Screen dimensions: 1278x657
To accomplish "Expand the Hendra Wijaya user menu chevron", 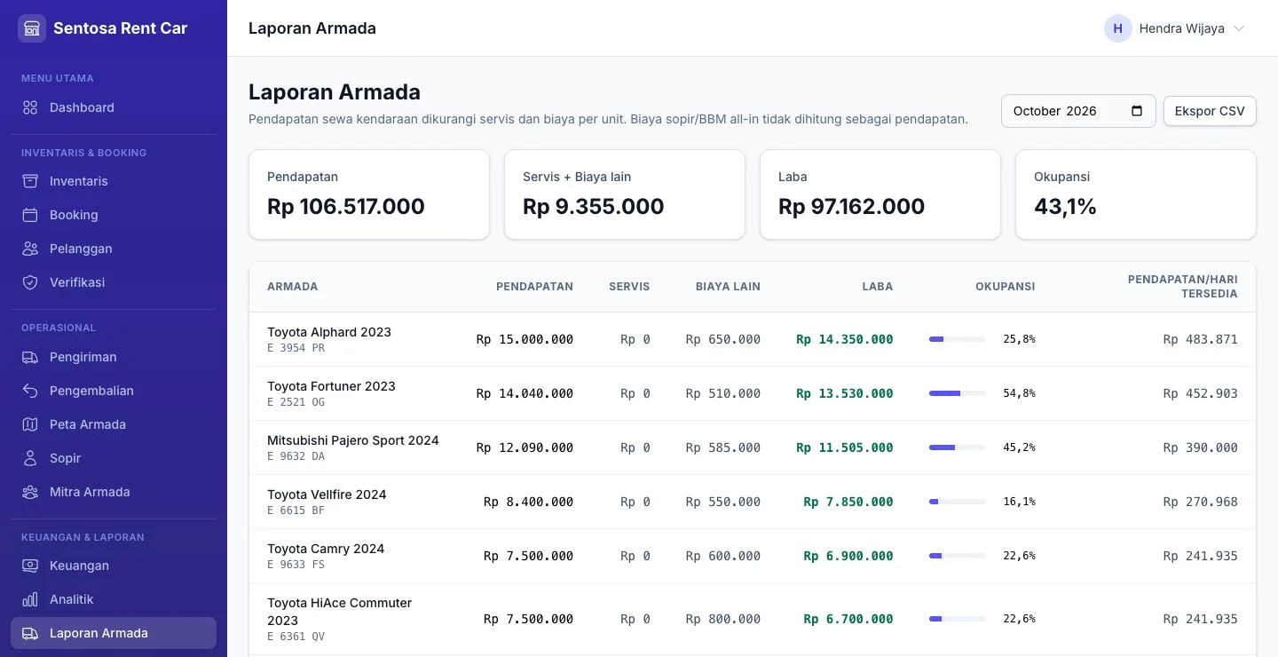I will (x=1239, y=28).
